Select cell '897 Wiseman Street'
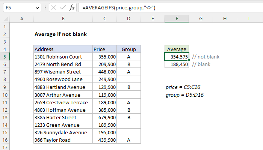Viewport: 263px width, 150px height. click(x=63, y=72)
